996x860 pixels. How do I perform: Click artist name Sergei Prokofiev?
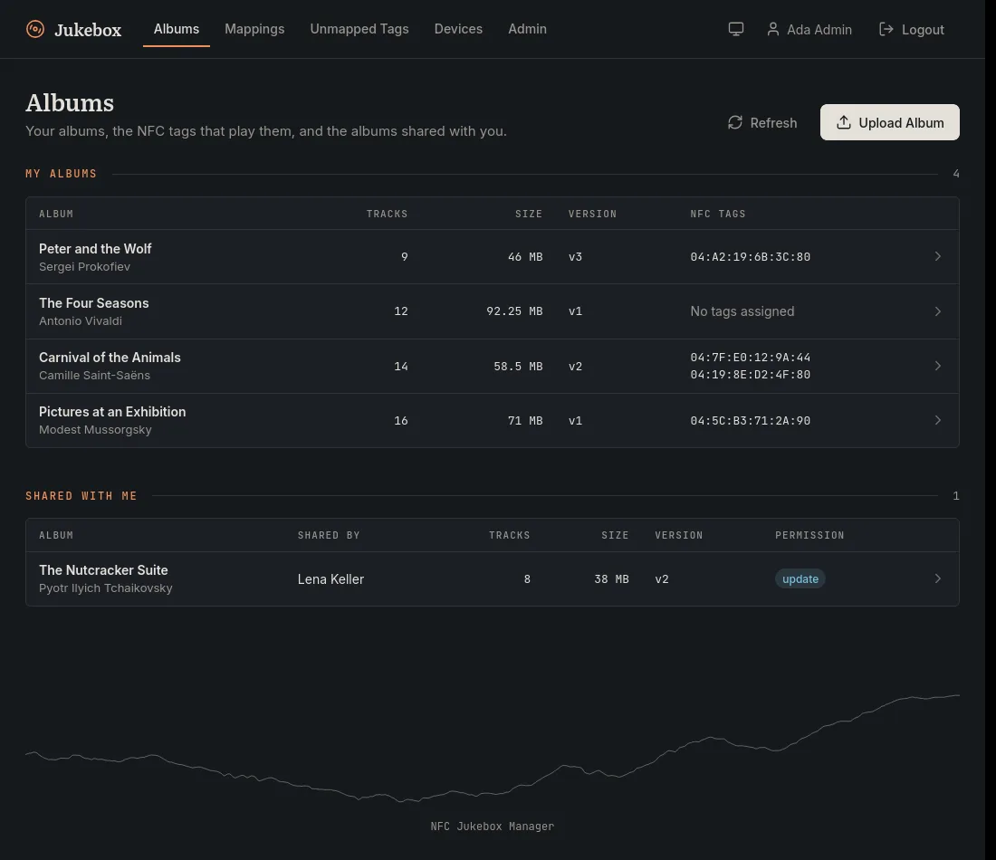(84, 267)
